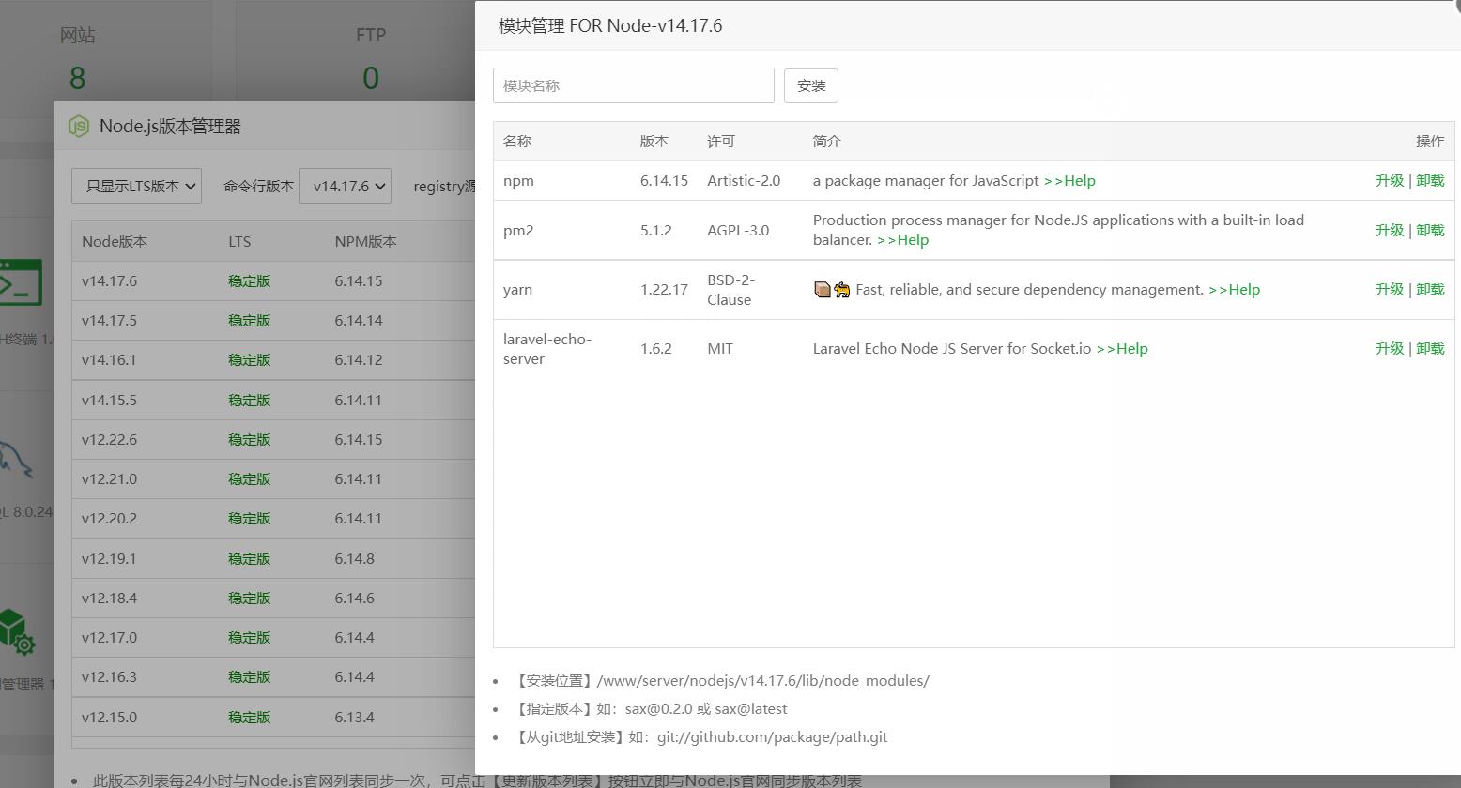Click version 1.22.17 of yarn
Screen dimensions: 1461x788
[664, 290]
